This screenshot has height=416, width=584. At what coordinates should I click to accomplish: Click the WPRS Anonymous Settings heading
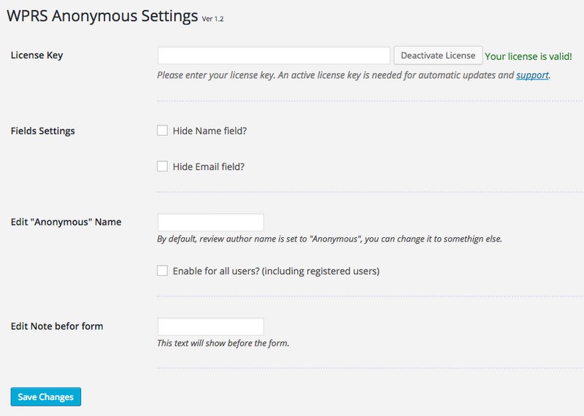point(102,16)
